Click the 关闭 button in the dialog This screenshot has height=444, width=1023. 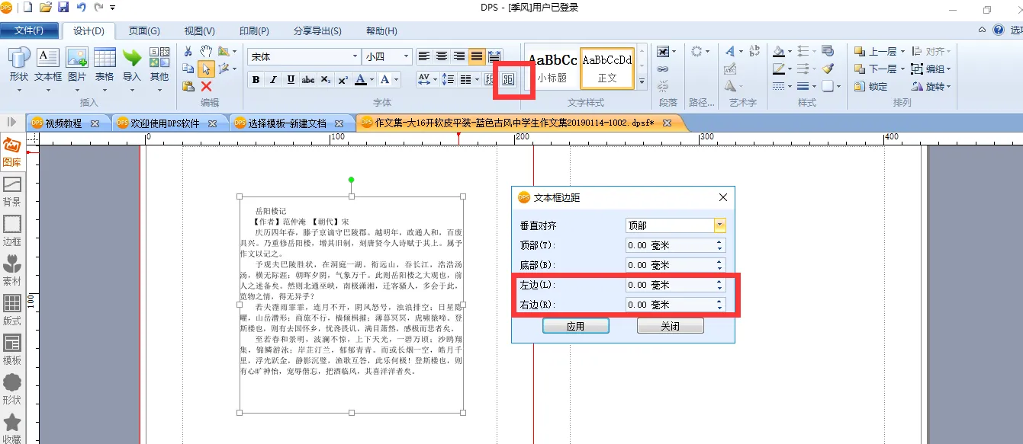pyautogui.click(x=670, y=326)
